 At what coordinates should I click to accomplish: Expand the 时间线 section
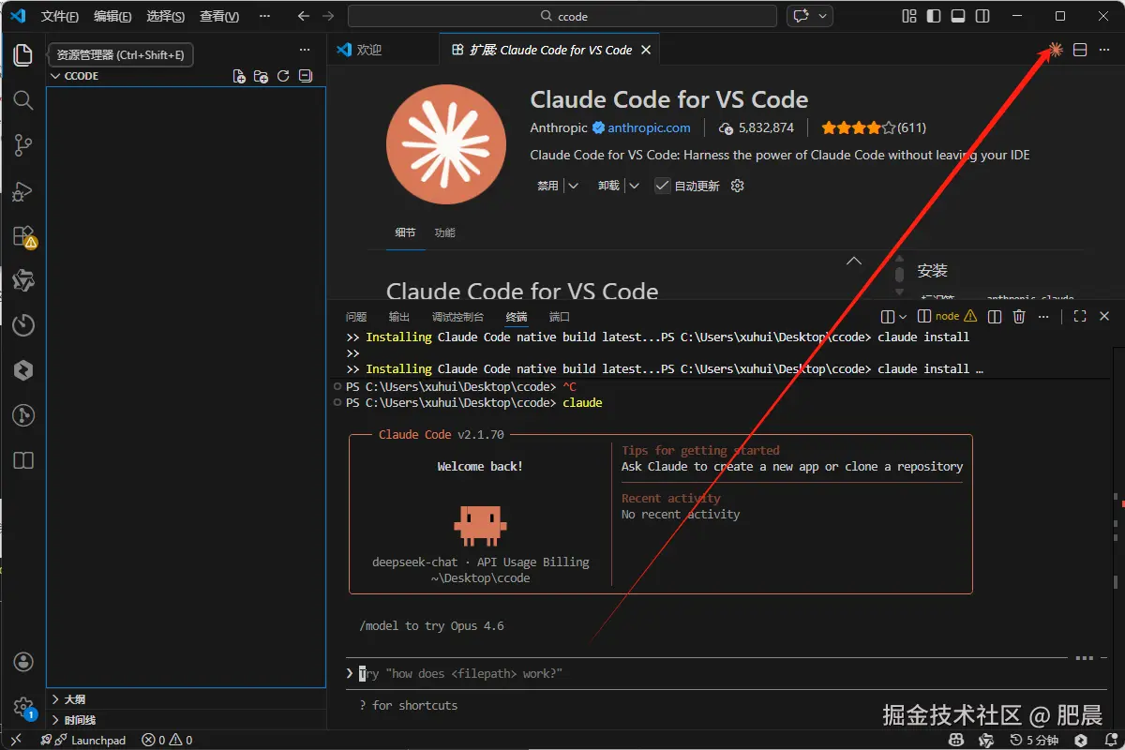point(186,720)
